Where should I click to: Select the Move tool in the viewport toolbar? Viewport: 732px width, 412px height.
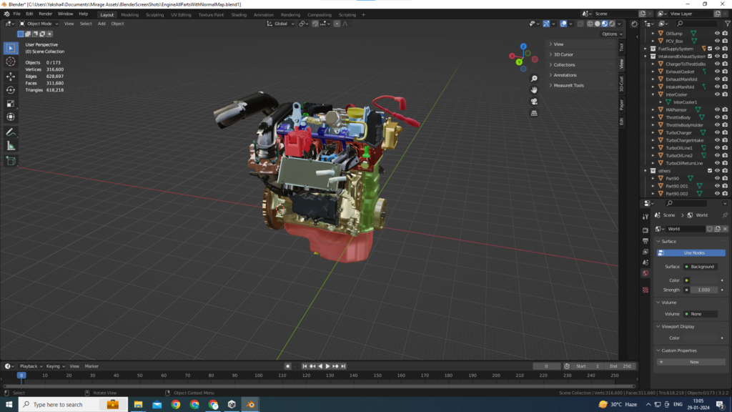(x=11, y=76)
